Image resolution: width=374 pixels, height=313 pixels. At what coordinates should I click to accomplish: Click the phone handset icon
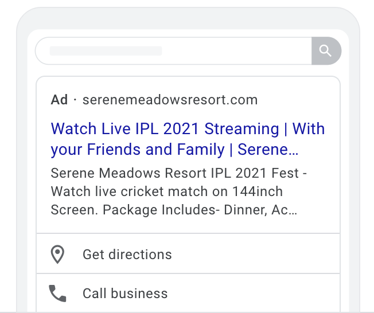pos(57,294)
